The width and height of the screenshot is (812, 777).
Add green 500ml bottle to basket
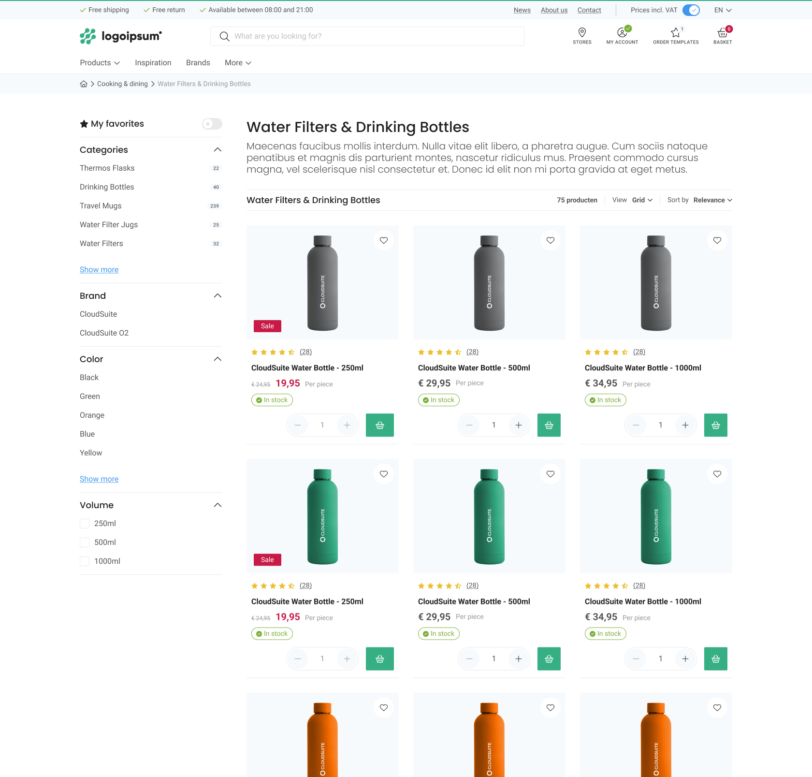[x=549, y=659]
